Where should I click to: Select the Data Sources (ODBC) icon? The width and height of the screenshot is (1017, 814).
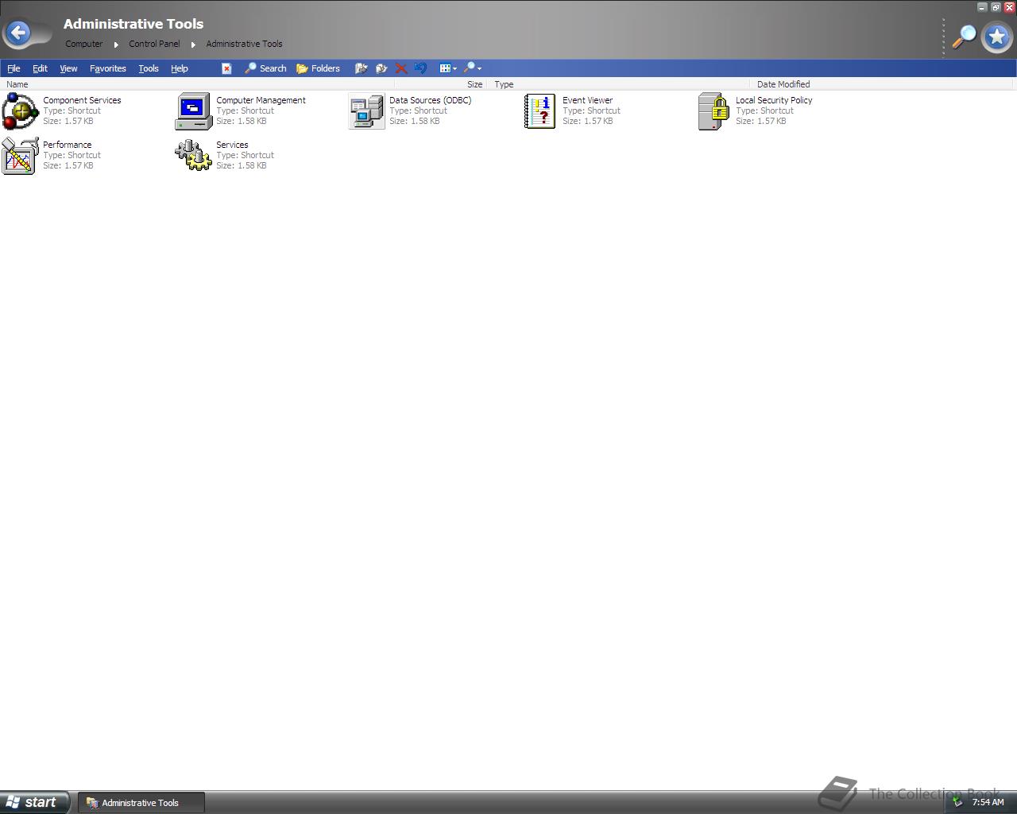[367, 111]
